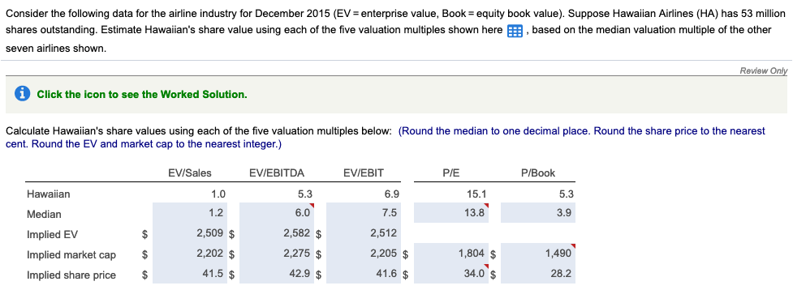This screenshot has height=307, width=793.
Task: Select the P/E Median field 13.8
Action: pyautogui.click(x=452, y=212)
